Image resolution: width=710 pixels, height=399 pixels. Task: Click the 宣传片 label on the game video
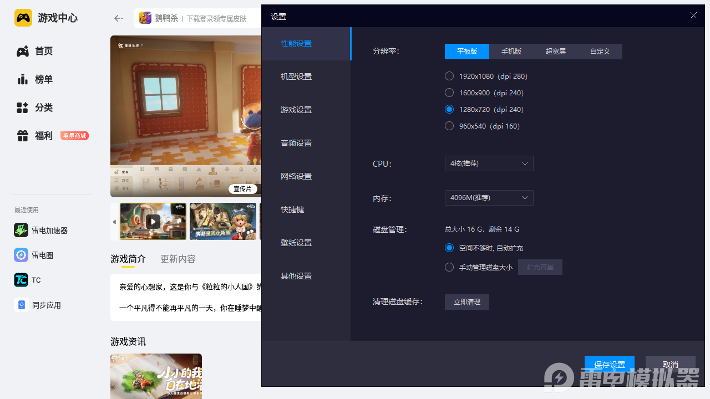pyautogui.click(x=242, y=189)
